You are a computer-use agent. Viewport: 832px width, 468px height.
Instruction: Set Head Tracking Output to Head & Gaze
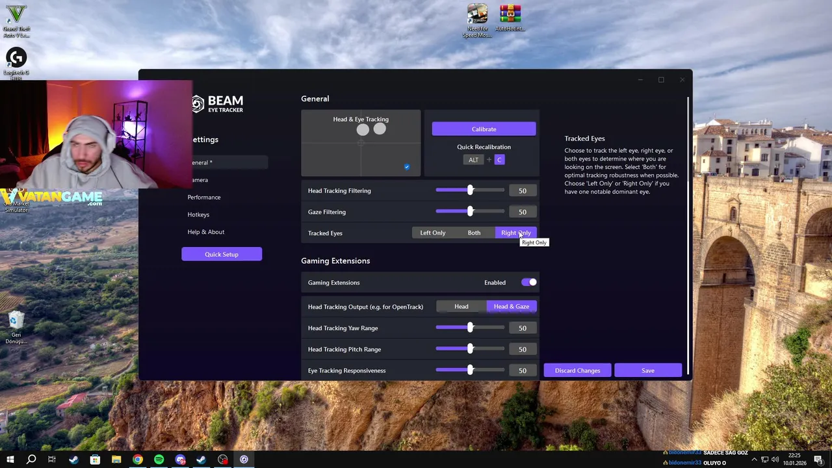pos(512,306)
